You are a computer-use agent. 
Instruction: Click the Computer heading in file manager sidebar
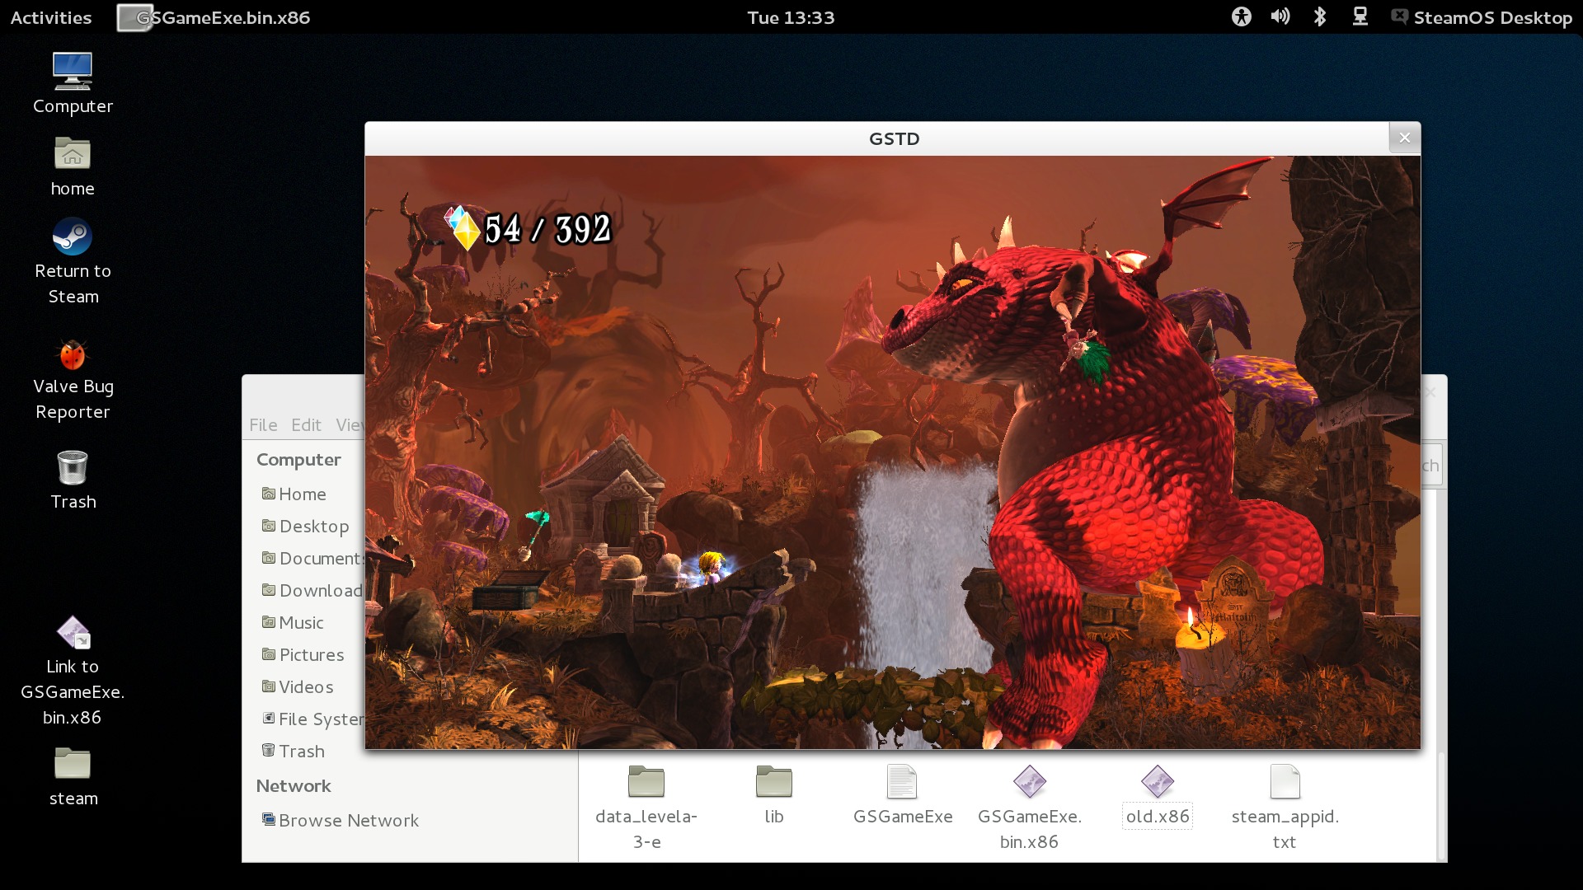298,459
